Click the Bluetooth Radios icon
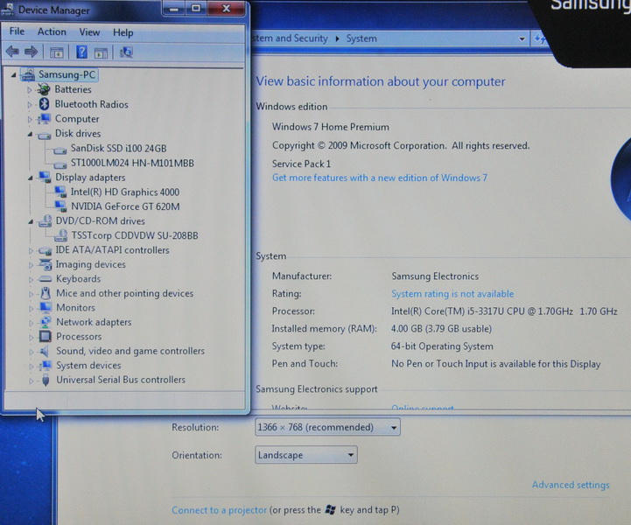This screenshot has width=631, height=525. tap(45, 104)
